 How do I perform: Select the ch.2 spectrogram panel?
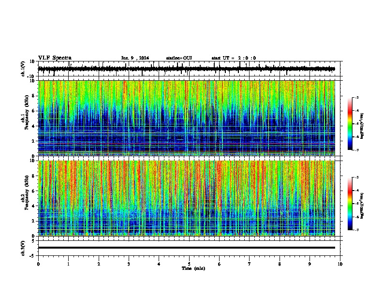pyautogui.click(x=187, y=198)
